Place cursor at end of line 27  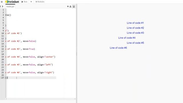pyautogui.click(x=8, y=78)
